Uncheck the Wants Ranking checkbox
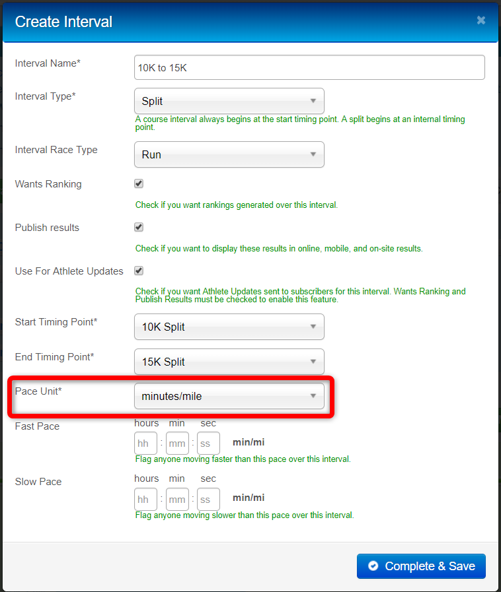This screenshot has width=501, height=592. pos(139,183)
